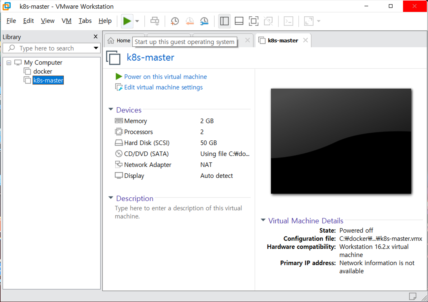Click the Unity mode toolbar icon
The height and width of the screenshot is (302, 428).
[268, 21]
